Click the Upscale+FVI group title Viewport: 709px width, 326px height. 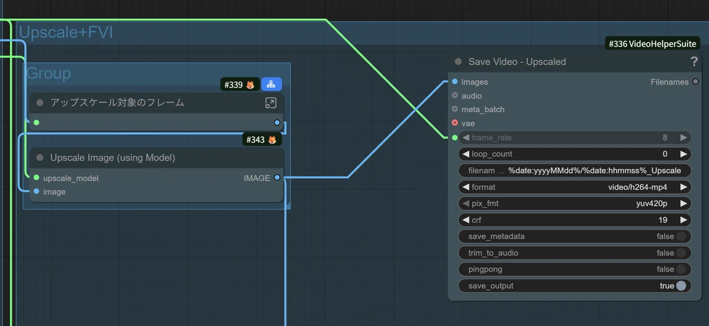pos(66,33)
